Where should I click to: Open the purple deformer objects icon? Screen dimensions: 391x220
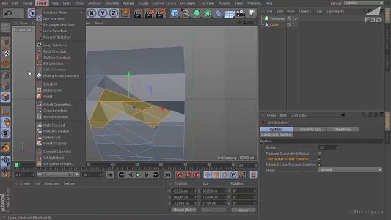(x=219, y=13)
